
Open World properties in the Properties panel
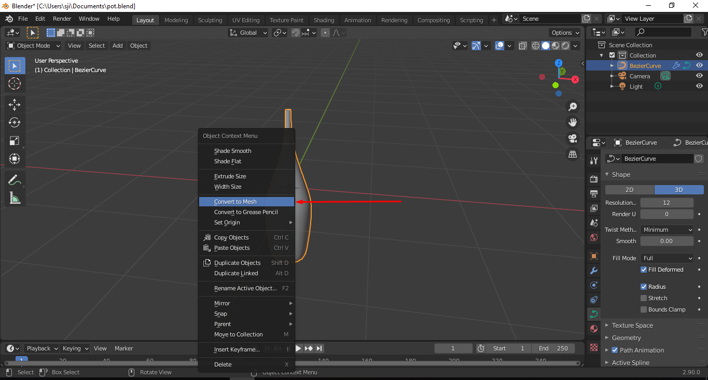point(593,237)
